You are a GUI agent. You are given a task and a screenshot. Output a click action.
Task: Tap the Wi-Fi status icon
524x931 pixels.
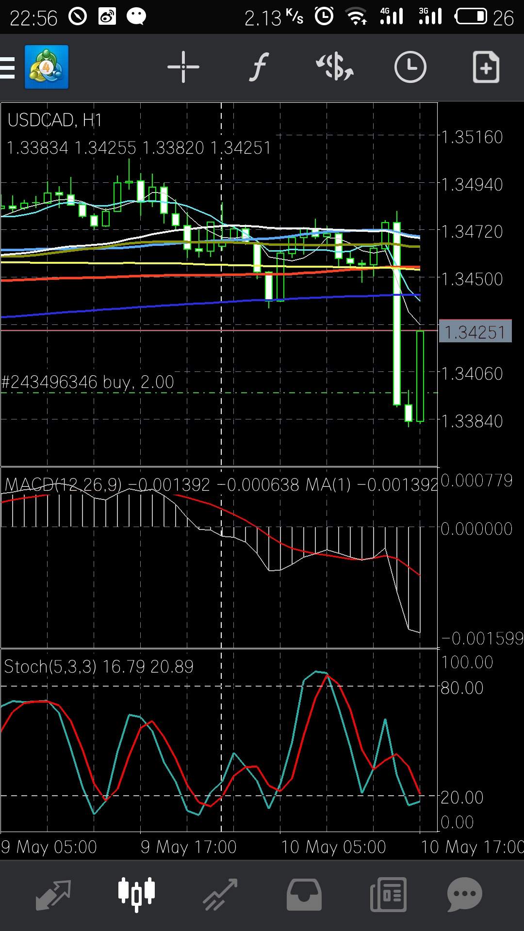click(x=357, y=16)
